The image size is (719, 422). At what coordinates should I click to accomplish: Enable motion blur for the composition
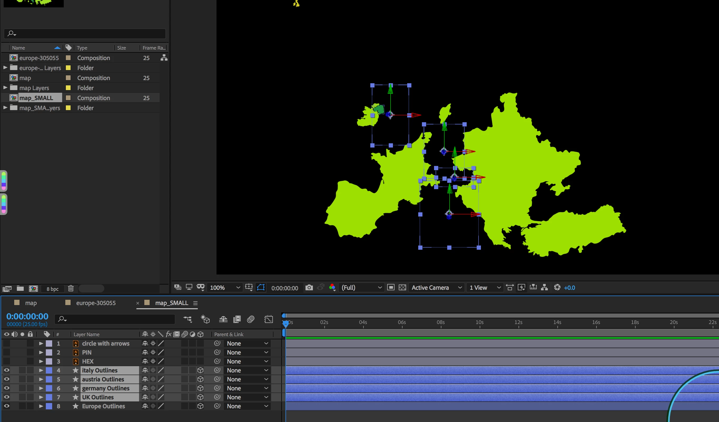click(x=250, y=319)
